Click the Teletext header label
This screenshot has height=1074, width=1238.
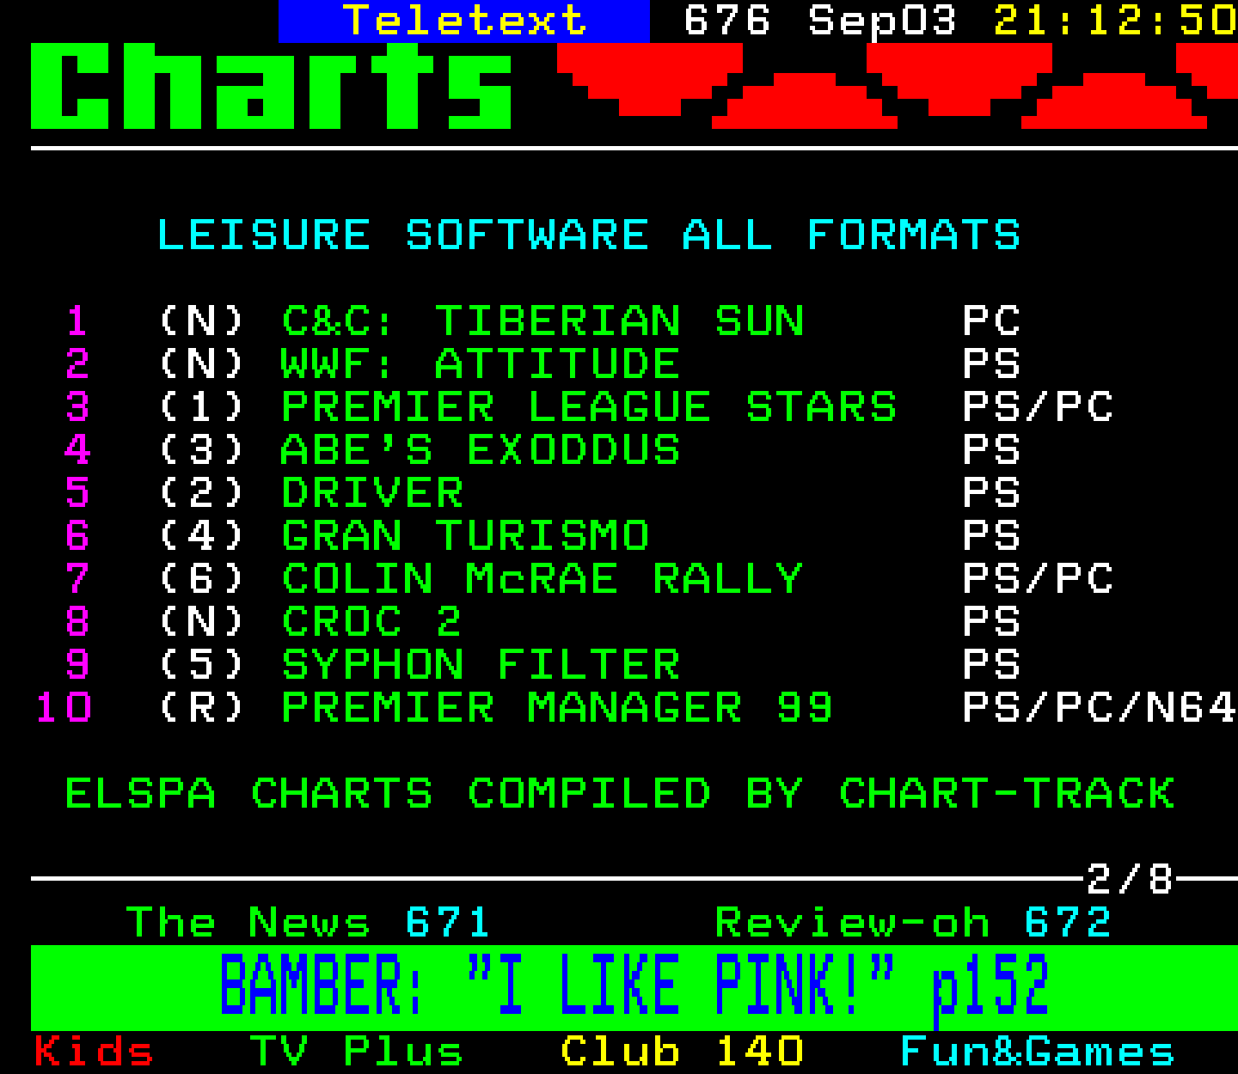[464, 21]
